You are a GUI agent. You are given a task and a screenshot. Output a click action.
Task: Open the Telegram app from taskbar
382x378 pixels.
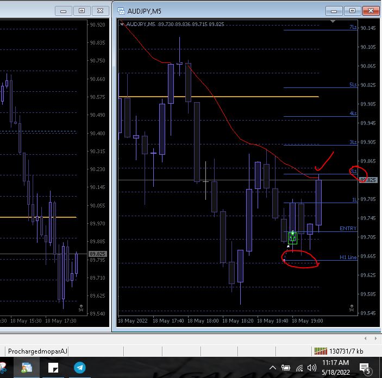(80, 368)
